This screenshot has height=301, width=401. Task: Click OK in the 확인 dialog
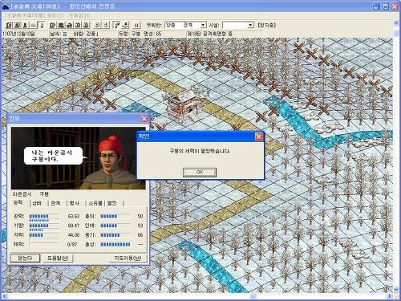coord(200,172)
